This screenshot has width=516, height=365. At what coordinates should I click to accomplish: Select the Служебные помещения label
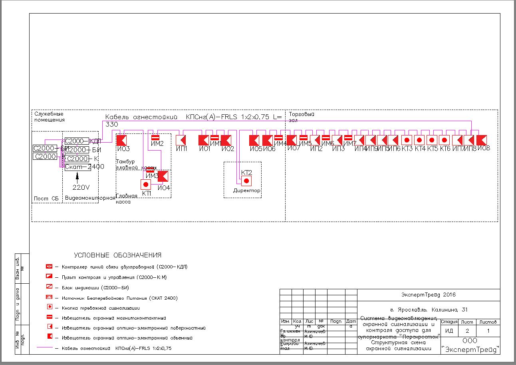point(49,117)
